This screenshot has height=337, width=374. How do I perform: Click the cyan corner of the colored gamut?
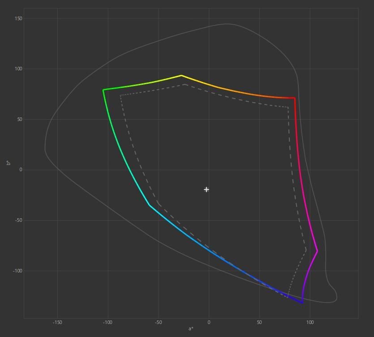pyautogui.click(x=149, y=205)
